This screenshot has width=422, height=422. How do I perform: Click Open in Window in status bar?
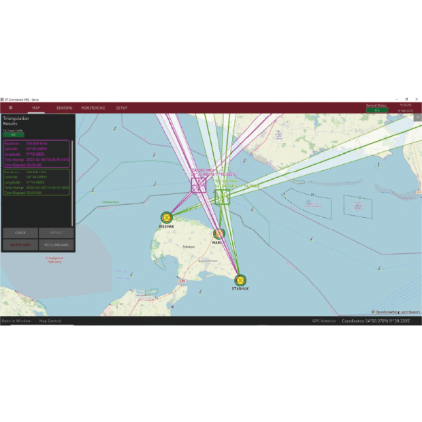click(16, 321)
